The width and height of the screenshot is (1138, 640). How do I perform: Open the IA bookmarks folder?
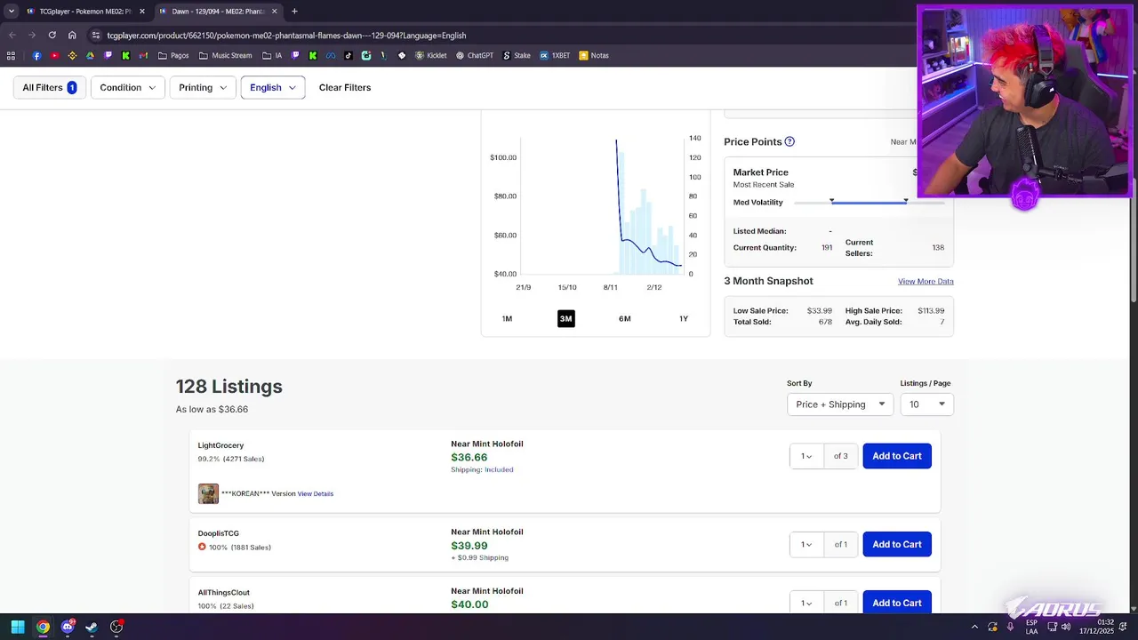[x=273, y=55]
